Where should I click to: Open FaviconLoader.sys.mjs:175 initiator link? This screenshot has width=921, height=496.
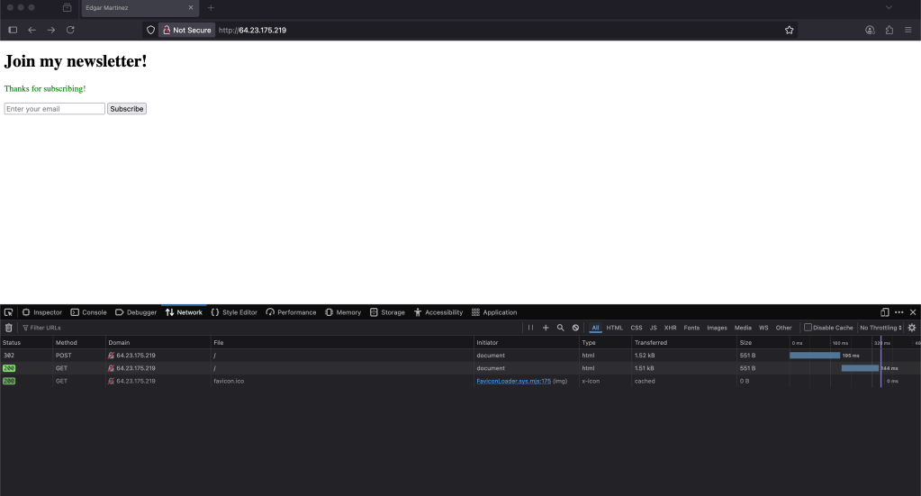[513, 381]
